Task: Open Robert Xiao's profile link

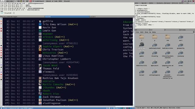Action: click(x=51, y=94)
